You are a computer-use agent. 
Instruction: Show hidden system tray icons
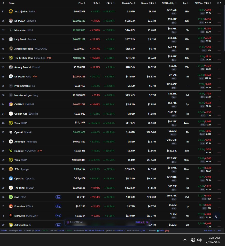tap(185, 240)
